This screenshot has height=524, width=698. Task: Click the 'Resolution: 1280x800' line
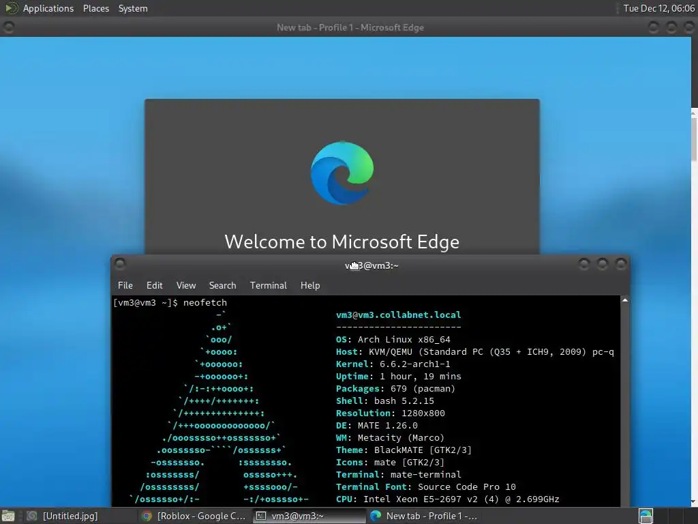pyautogui.click(x=391, y=413)
